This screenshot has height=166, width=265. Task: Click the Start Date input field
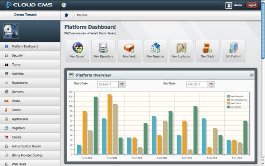pyautogui.click(x=108, y=85)
